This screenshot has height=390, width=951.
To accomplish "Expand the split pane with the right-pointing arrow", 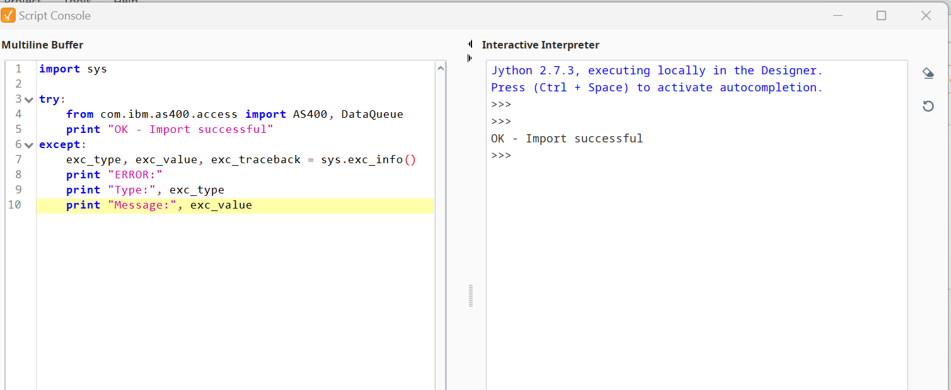I will pyautogui.click(x=470, y=58).
